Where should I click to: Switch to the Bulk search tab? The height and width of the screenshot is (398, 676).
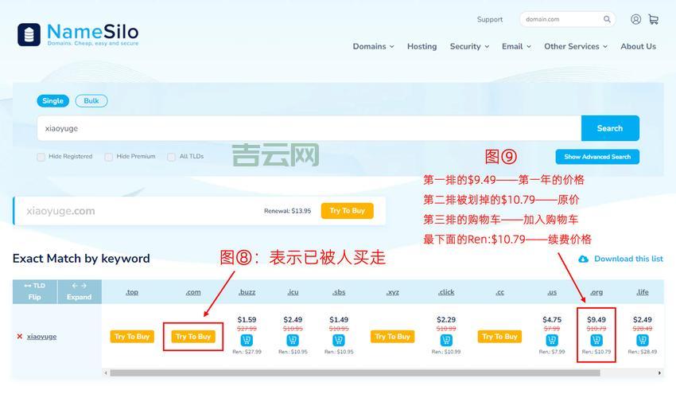click(x=91, y=101)
